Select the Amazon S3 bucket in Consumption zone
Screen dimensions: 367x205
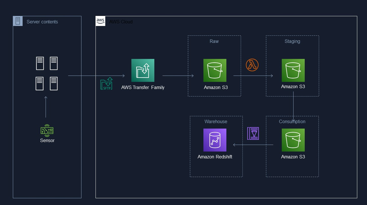click(292, 140)
